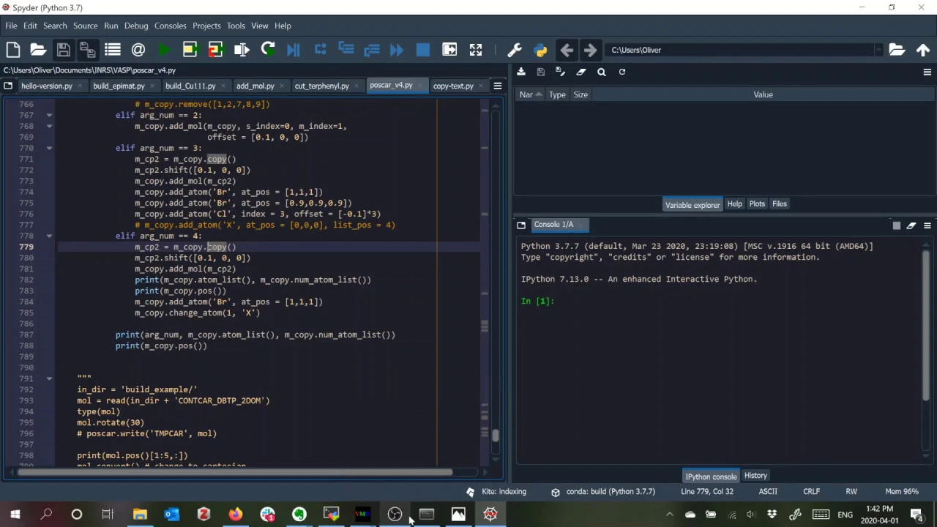Image resolution: width=937 pixels, height=527 pixels.
Task: Click the @ symbol toolbar icon
Action: (x=138, y=50)
